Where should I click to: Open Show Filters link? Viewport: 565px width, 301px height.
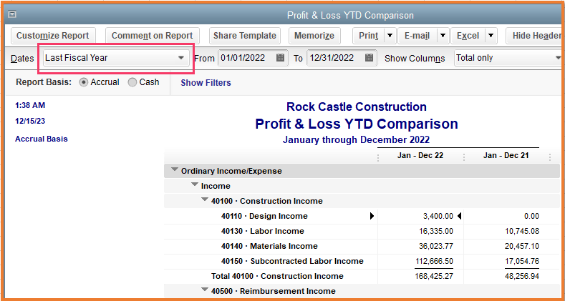point(206,83)
